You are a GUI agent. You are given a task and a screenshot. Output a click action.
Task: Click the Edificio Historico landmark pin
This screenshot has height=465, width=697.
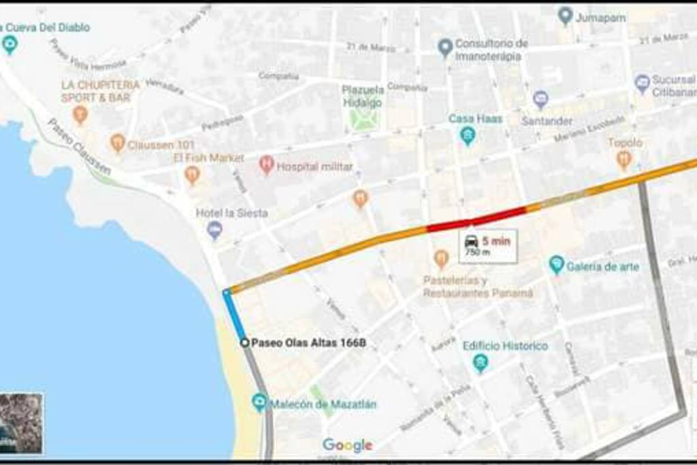[480, 363]
